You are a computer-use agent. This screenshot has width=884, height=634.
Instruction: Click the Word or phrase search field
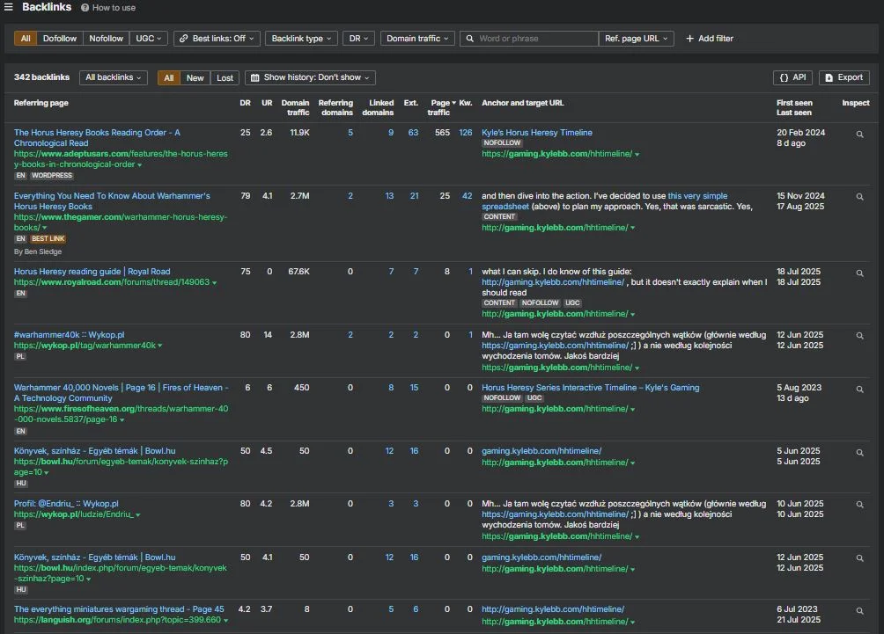[530, 39]
